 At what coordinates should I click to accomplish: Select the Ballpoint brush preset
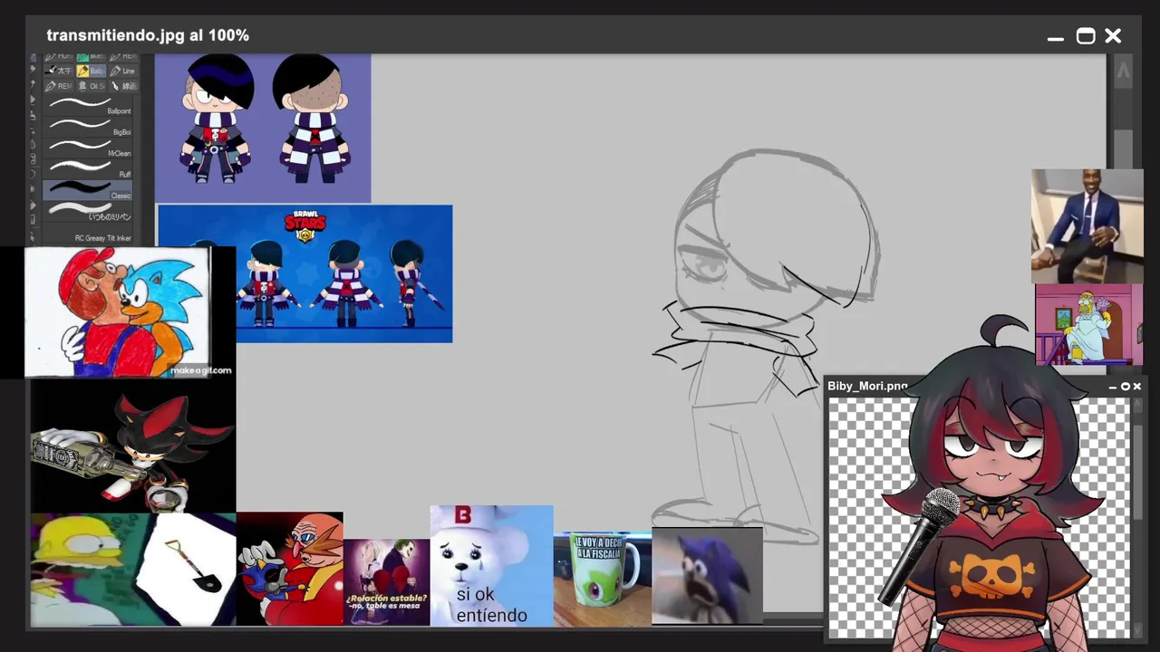[x=88, y=104]
